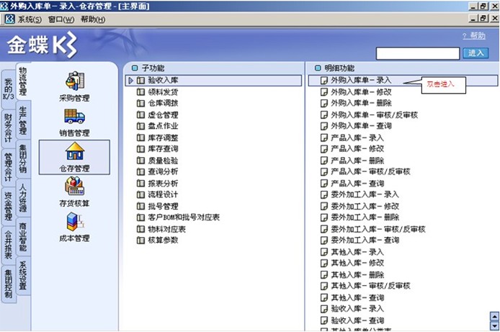Select 库存查询 in the 子功能 list
Screen dimensions: 500x332
pos(163,149)
